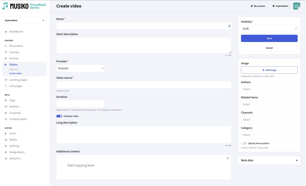Open Tags menu item
This screenshot has height=186, width=306.
pos(12,100)
